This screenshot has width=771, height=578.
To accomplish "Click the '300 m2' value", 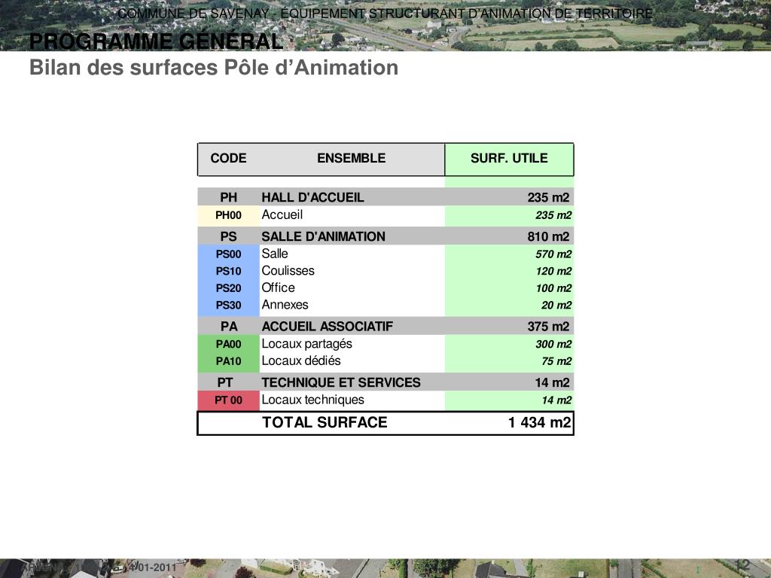I will coord(553,345).
